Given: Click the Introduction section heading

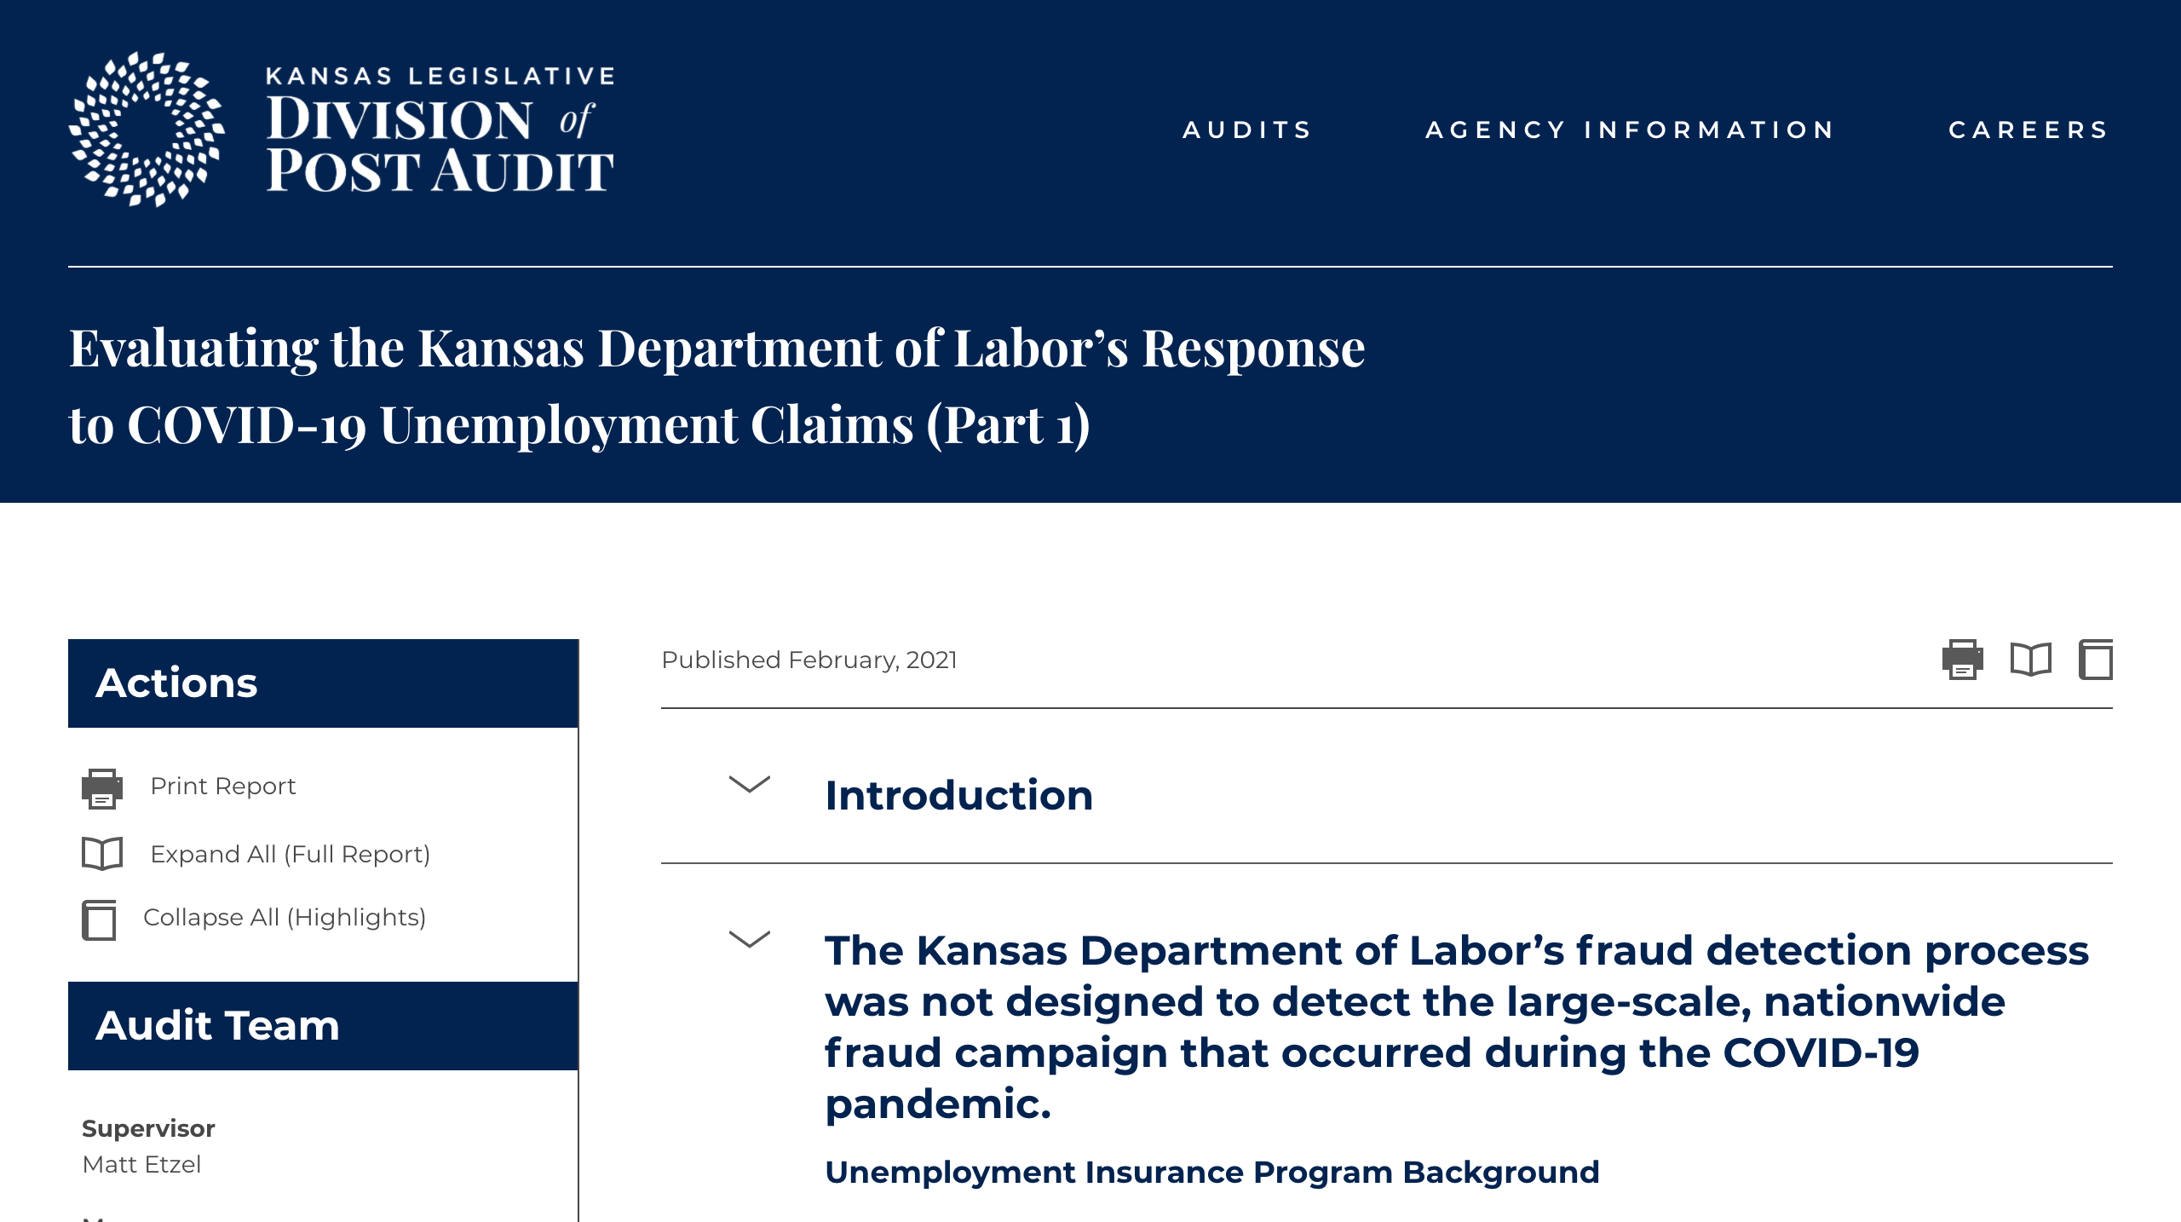Looking at the screenshot, I should click(958, 795).
